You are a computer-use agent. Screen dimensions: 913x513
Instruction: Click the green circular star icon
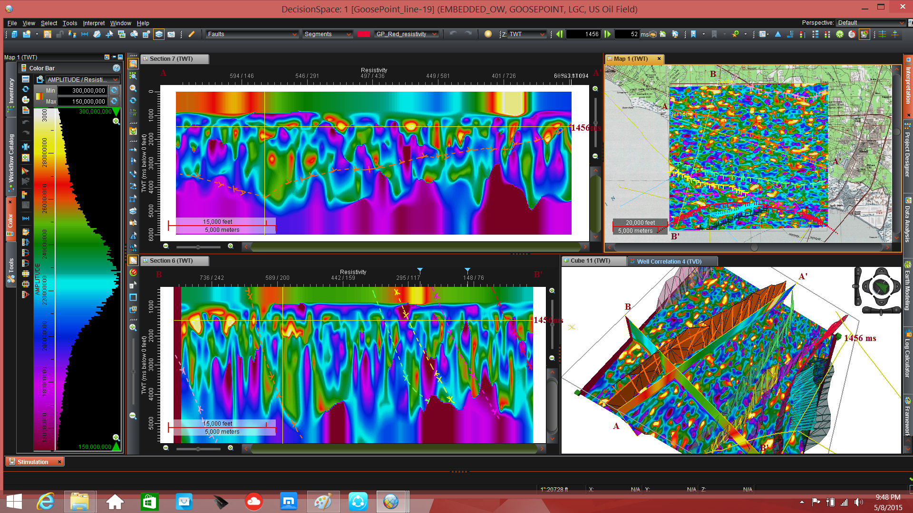[x=840, y=34]
